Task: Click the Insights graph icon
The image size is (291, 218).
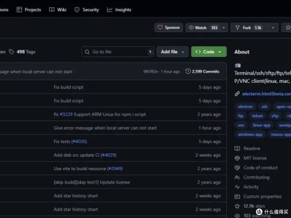Action: pyautogui.click(x=110, y=10)
